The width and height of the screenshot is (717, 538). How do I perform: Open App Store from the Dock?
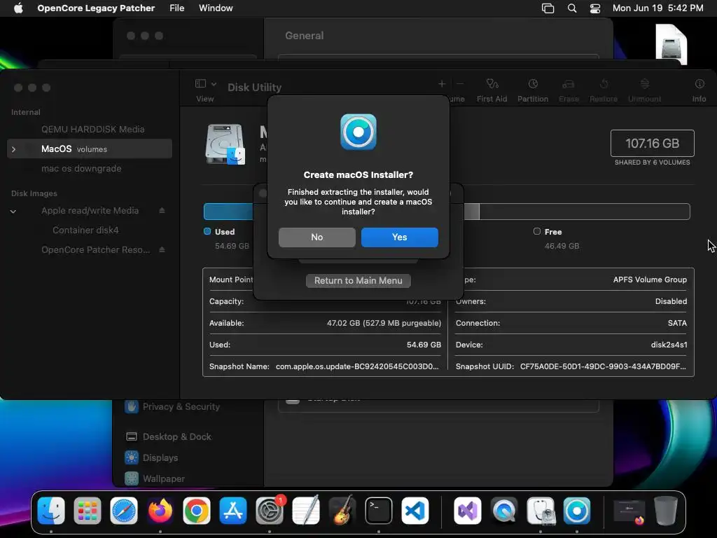point(232,511)
